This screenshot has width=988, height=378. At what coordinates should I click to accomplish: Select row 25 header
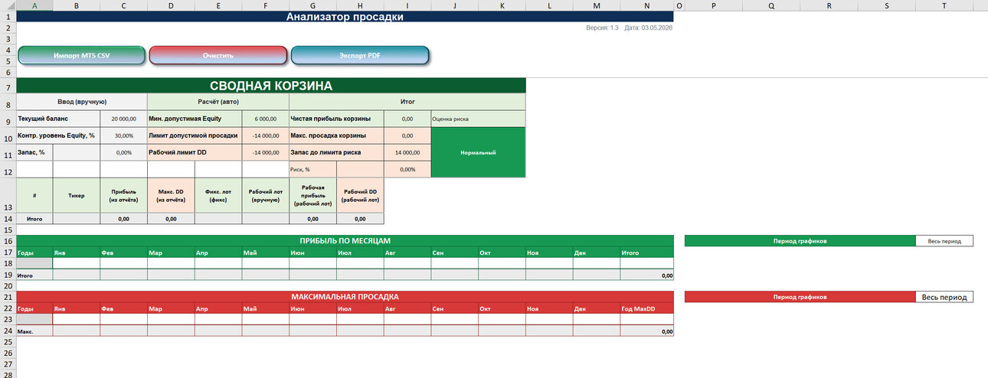(x=8, y=342)
